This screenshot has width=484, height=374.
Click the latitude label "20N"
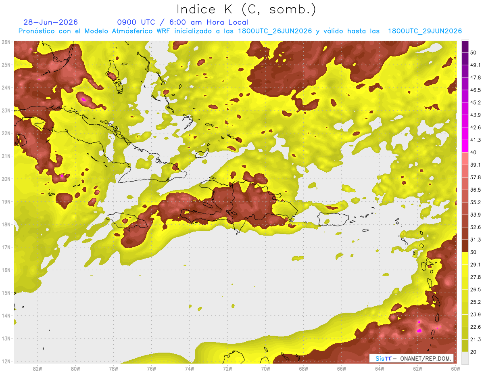pyautogui.click(x=6, y=179)
